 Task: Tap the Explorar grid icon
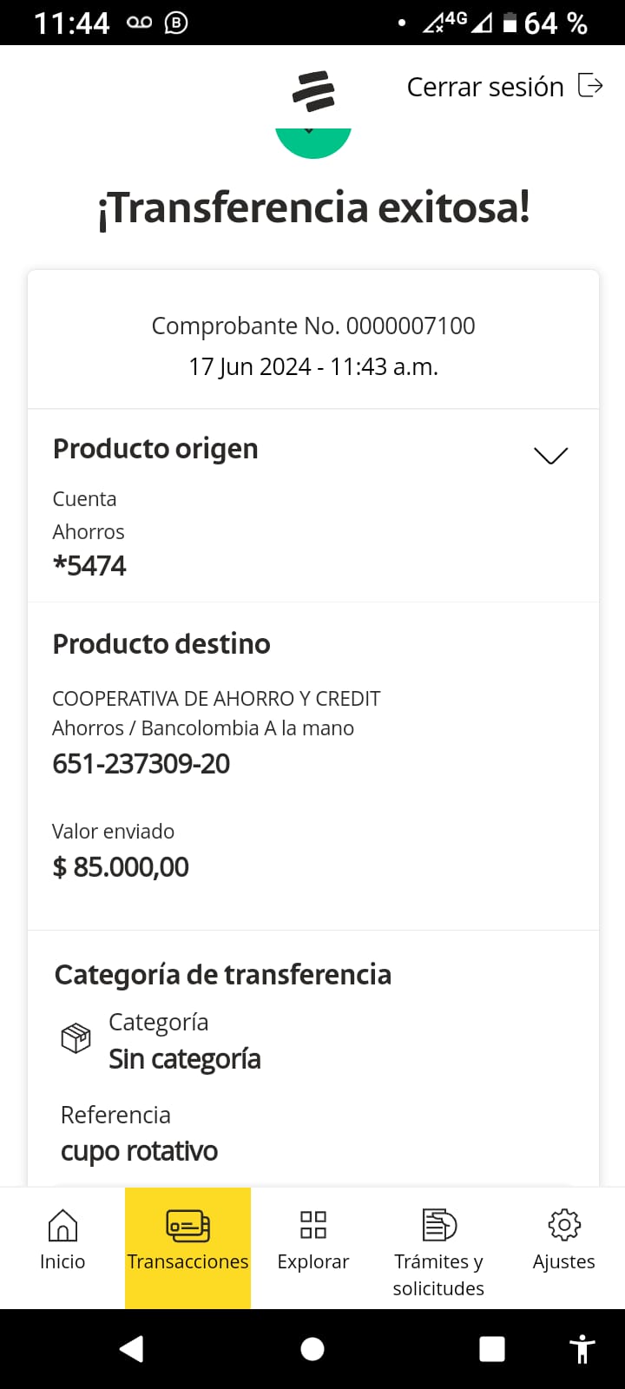312,1225
